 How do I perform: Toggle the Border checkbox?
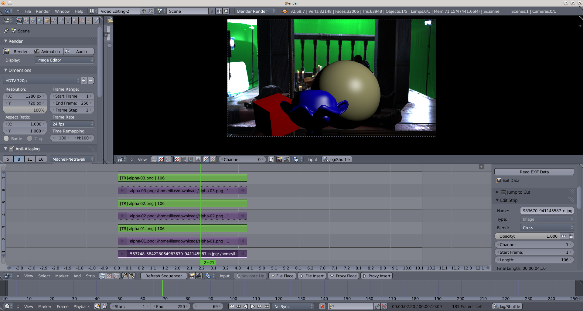coord(6,139)
